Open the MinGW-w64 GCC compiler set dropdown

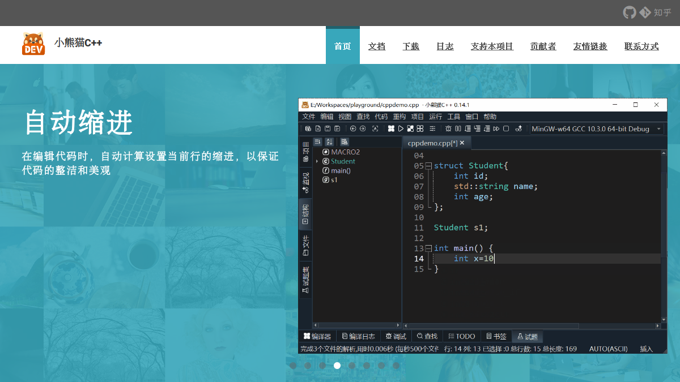point(596,128)
